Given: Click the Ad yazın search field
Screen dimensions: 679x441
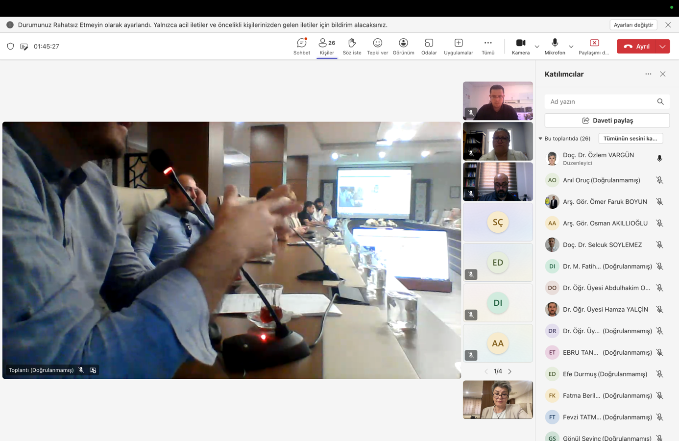Looking at the screenshot, I should click(x=601, y=101).
